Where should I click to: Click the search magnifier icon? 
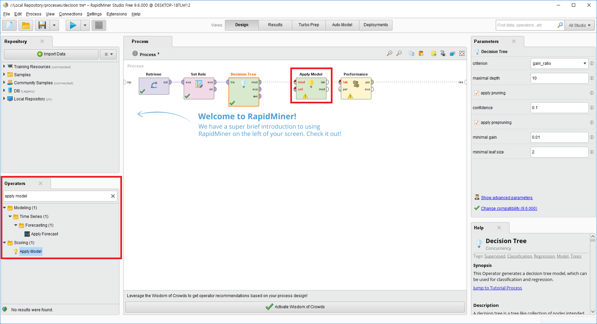click(x=560, y=25)
